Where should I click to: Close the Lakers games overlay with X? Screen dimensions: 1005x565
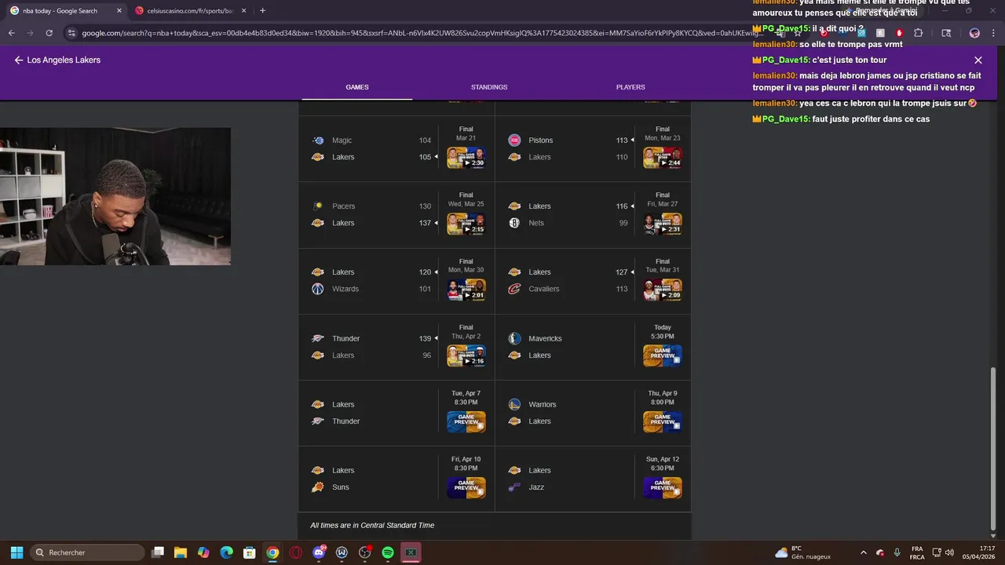(x=978, y=60)
